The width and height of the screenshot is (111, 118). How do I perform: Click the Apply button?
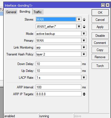[100, 27]
